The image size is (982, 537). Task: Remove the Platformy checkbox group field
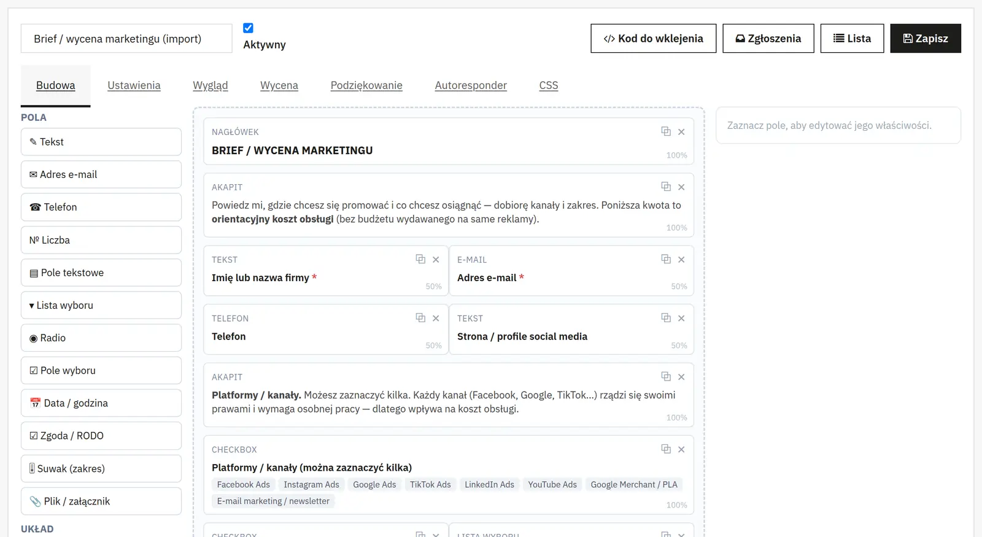pyautogui.click(x=681, y=450)
